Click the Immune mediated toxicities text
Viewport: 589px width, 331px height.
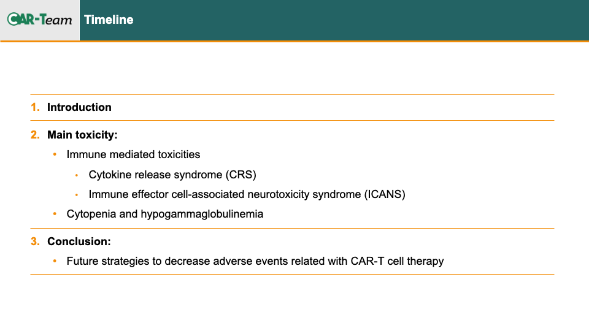133,154
